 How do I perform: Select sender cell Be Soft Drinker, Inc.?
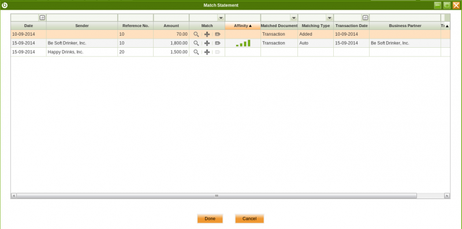[x=82, y=43]
